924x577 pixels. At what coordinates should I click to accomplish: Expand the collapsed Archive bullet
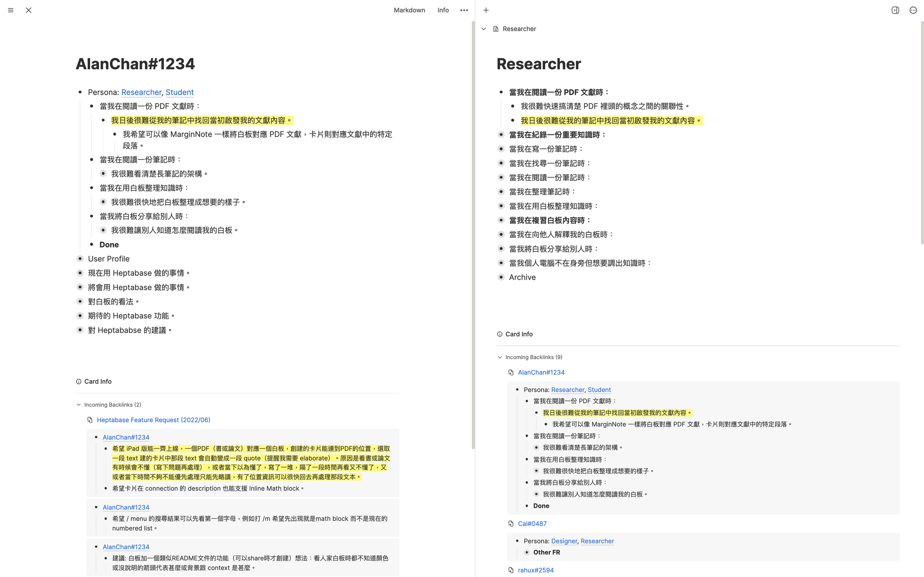click(x=501, y=277)
